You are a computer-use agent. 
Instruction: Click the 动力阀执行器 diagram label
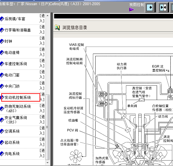click(121, 66)
